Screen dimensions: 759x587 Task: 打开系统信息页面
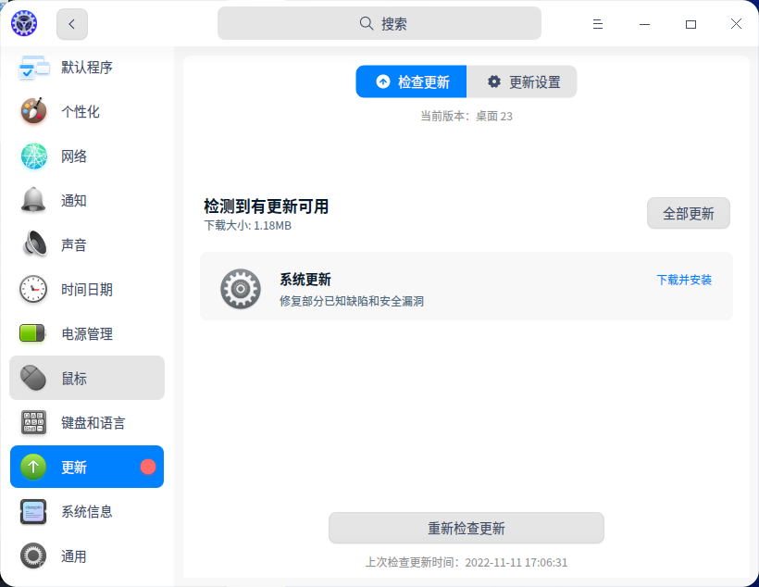click(33, 511)
